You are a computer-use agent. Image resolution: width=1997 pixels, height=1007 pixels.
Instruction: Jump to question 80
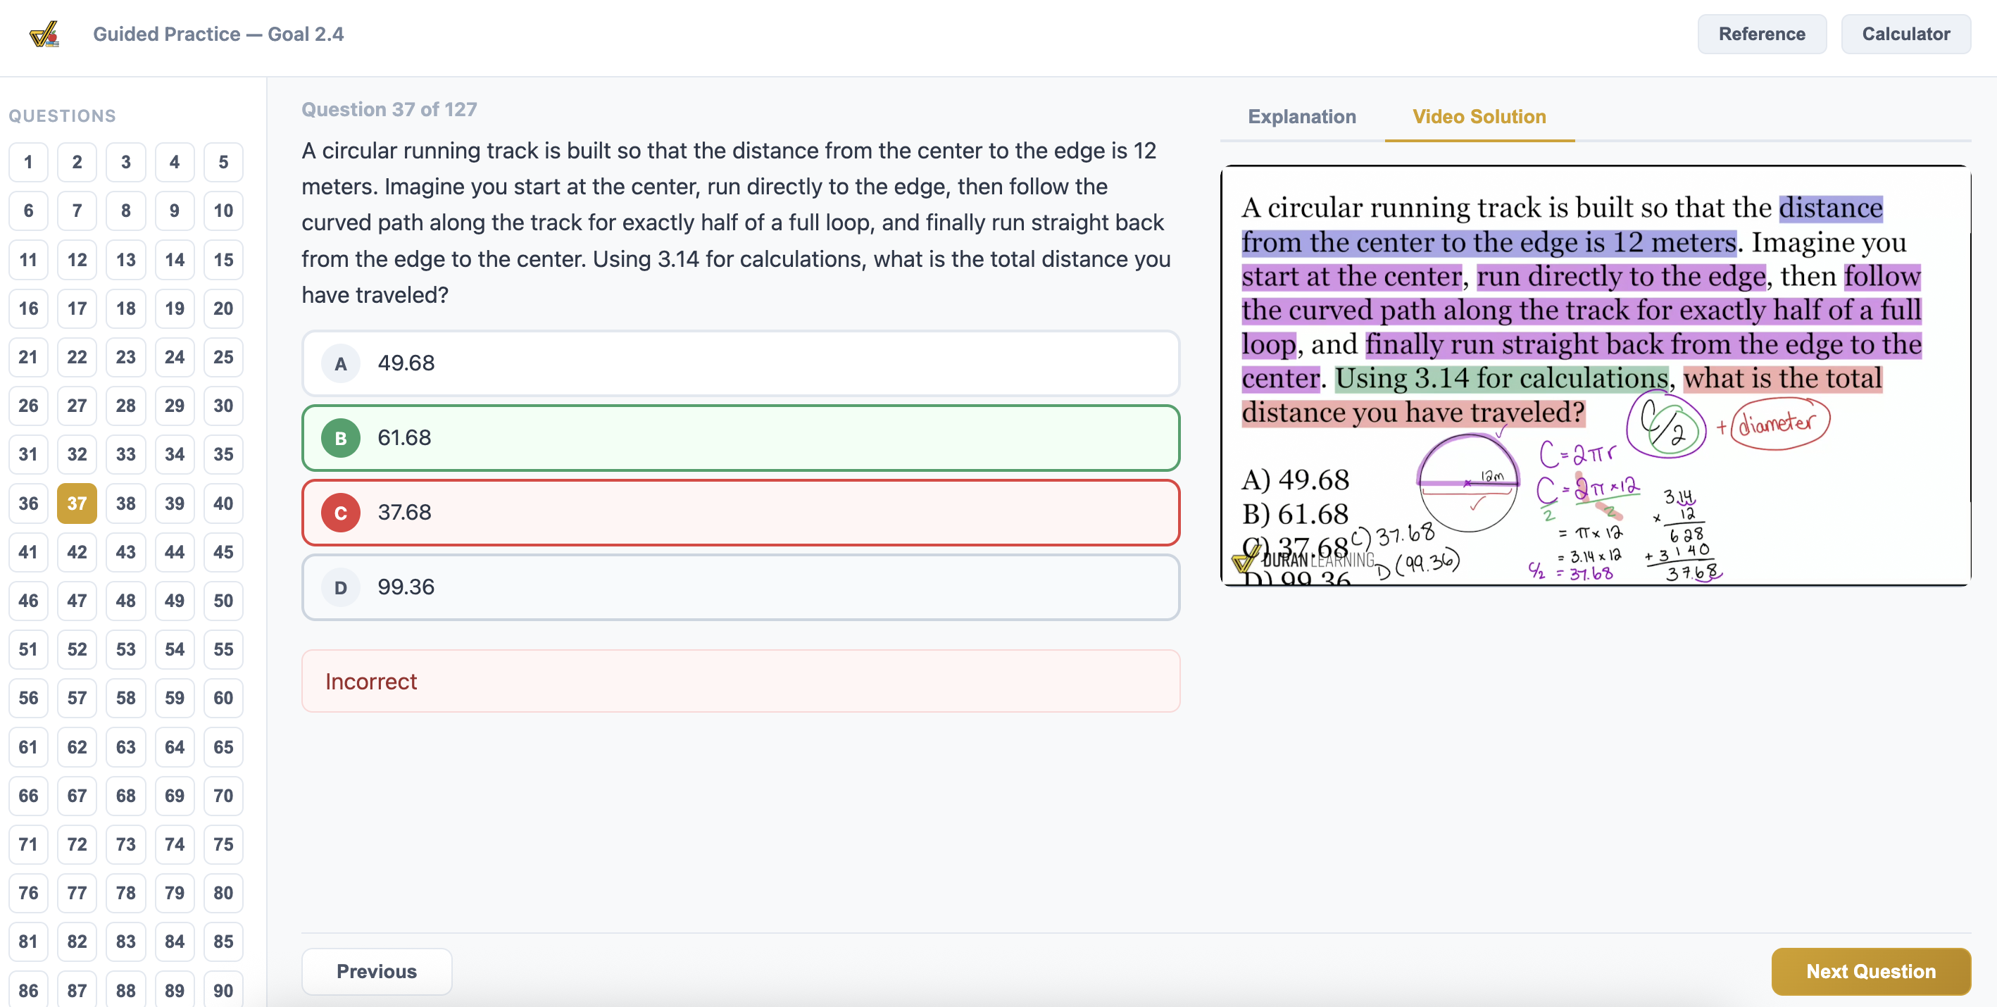pyautogui.click(x=223, y=893)
